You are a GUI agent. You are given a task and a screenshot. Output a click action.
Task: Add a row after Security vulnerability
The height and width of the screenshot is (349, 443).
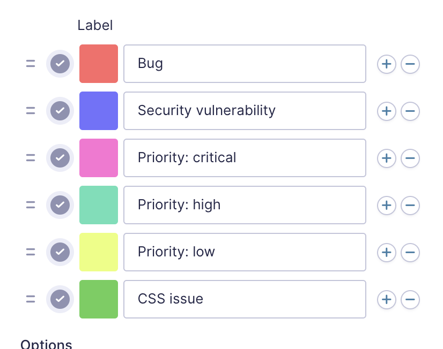tap(386, 111)
